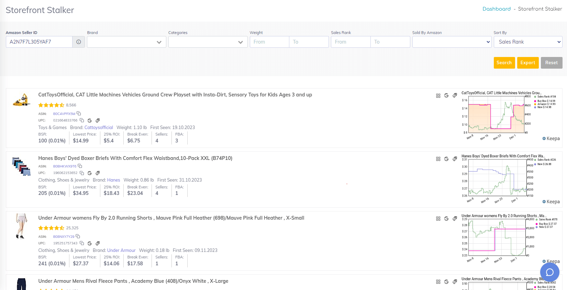
Task: Copy UPC 021664833766 using its copy icon
Action: click(82, 120)
